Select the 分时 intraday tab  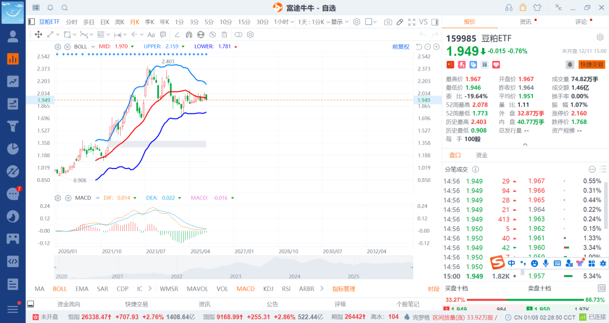[x=72, y=22]
